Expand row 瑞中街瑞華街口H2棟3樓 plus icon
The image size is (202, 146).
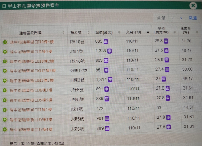point(5,81)
